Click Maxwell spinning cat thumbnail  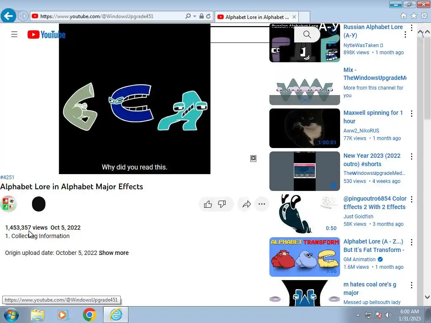[305, 128]
